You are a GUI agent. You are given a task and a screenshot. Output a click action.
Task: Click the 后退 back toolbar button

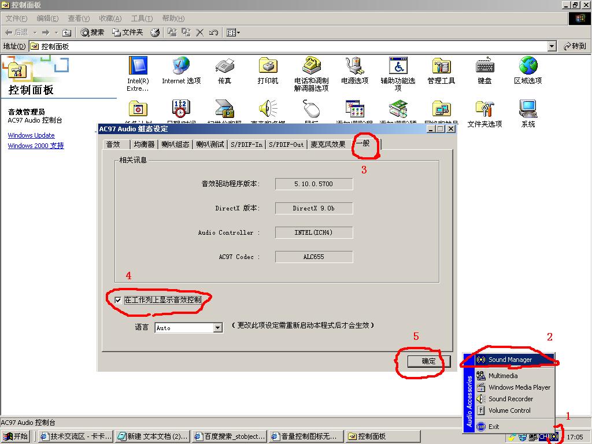pos(17,32)
